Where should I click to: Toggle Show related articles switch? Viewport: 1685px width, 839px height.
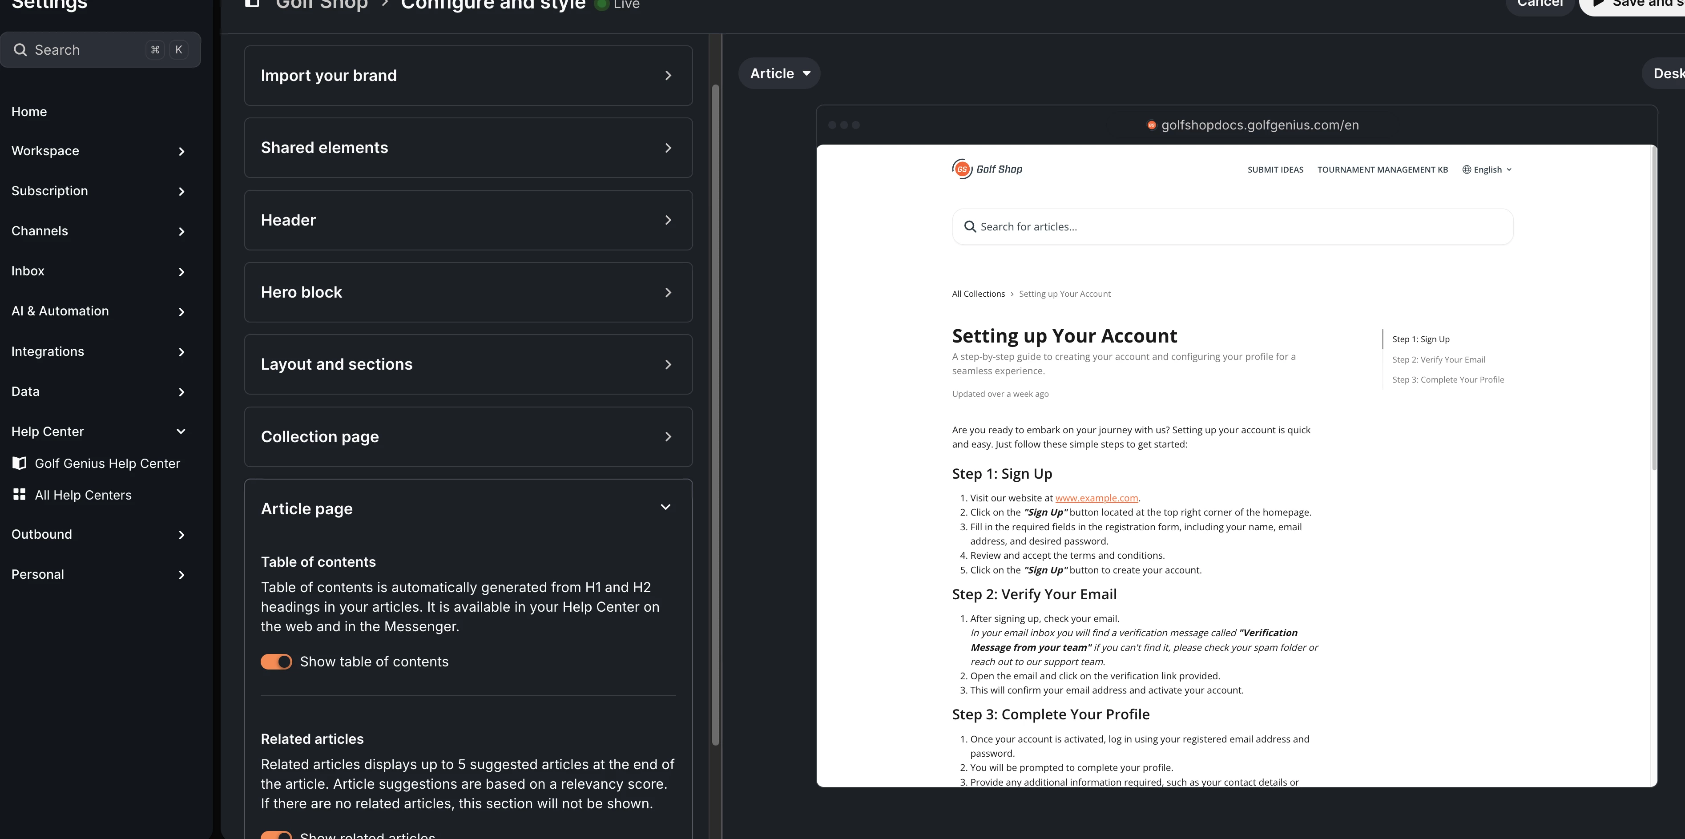point(276,835)
